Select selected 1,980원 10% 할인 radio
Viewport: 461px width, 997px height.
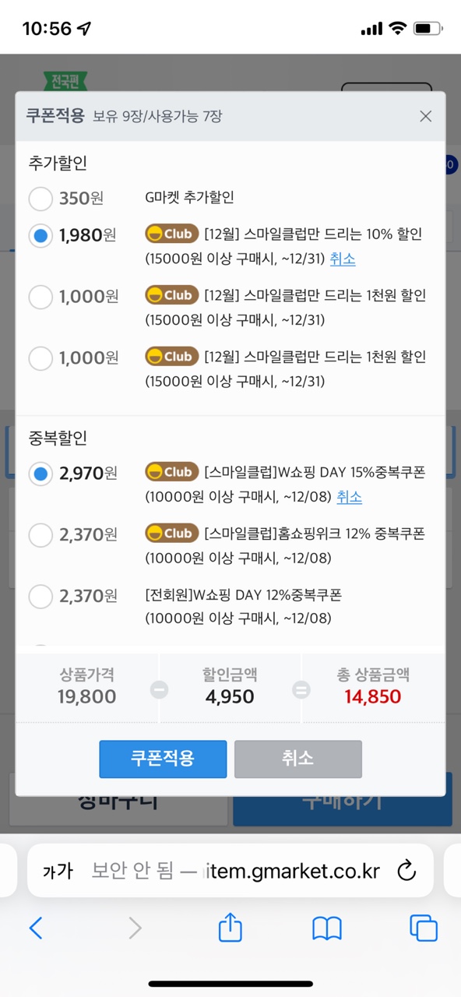[40, 235]
